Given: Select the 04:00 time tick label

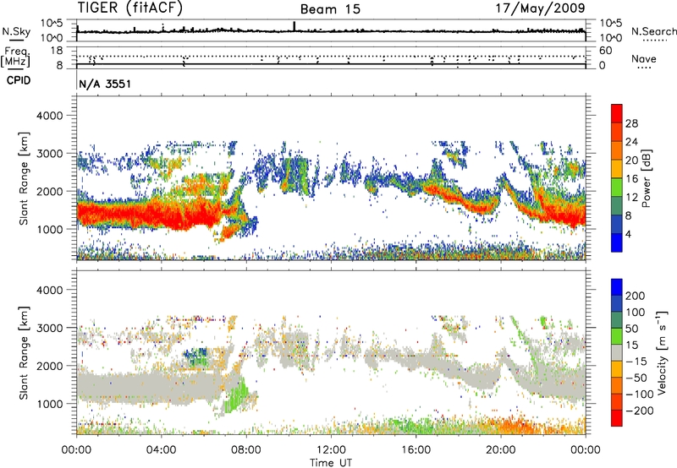Looking at the screenshot, I should click(x=161, y=450).
